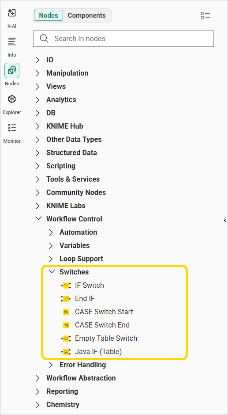Image resolution: width=228 pixels, height=415 pixels.
Task: Expand the Workflow Abstraction chevron
Action: click(x=37, y=378)
